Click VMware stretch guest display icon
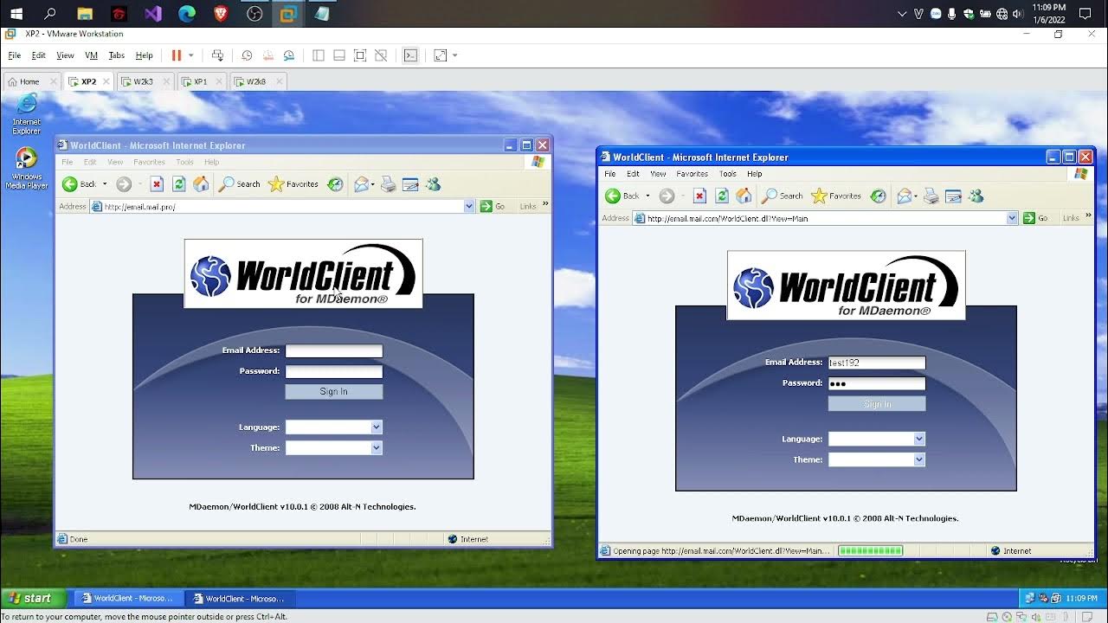Image resolution: width=1108 pixels, height=623 pixels. pos(441,55)
